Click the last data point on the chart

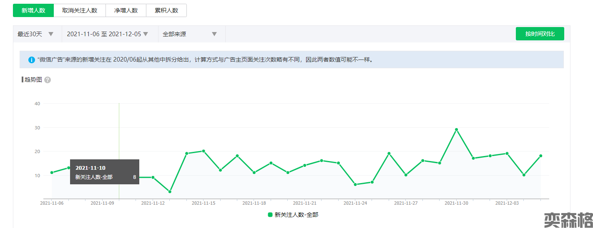[540, 156]
